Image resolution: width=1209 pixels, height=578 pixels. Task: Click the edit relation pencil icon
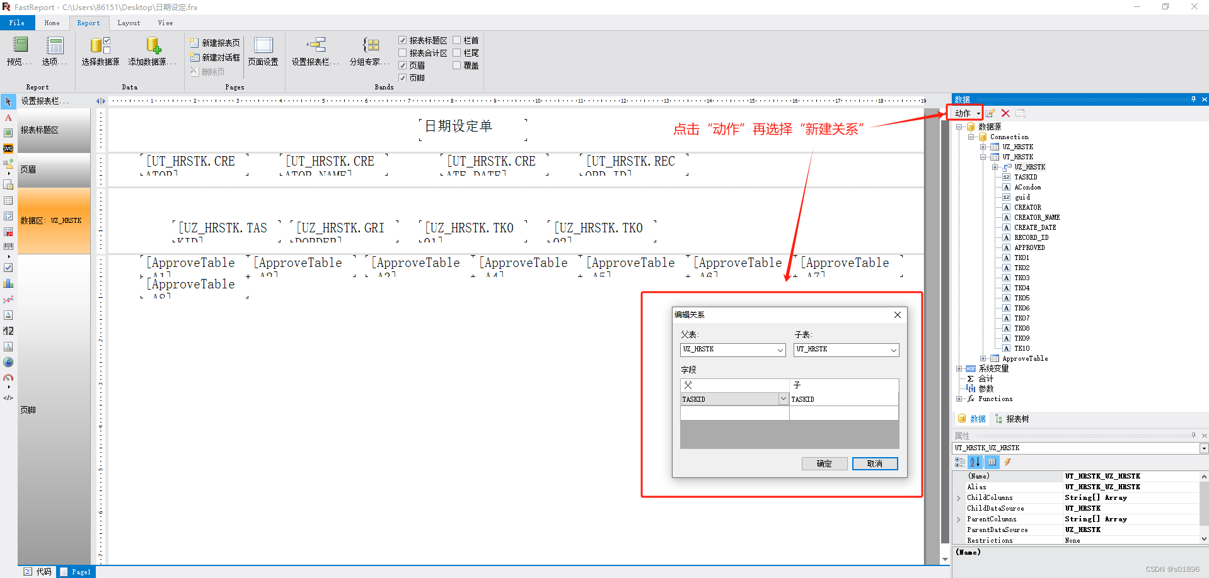pyautogui.click(x=990, y=113)
